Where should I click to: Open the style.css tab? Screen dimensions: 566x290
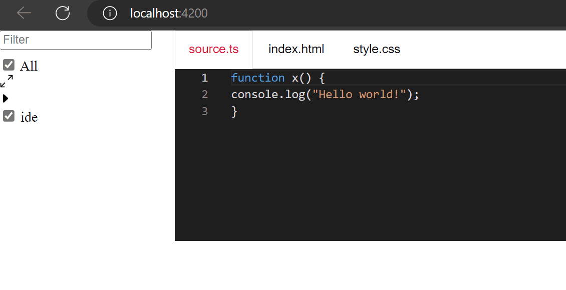377,49
